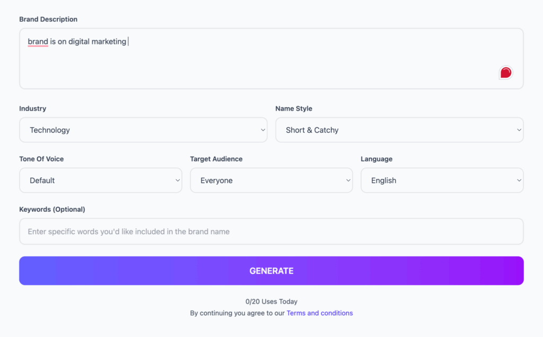
Task: Expand the Name Style dropdown
Action: coord(399,130)
